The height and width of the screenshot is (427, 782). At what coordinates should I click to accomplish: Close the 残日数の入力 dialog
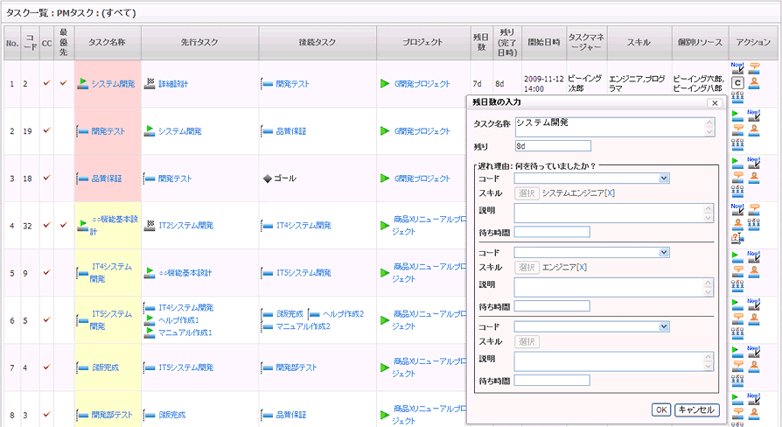pos(715,102)
